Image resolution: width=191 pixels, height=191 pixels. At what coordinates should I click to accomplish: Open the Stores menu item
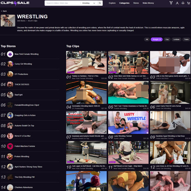136,3
